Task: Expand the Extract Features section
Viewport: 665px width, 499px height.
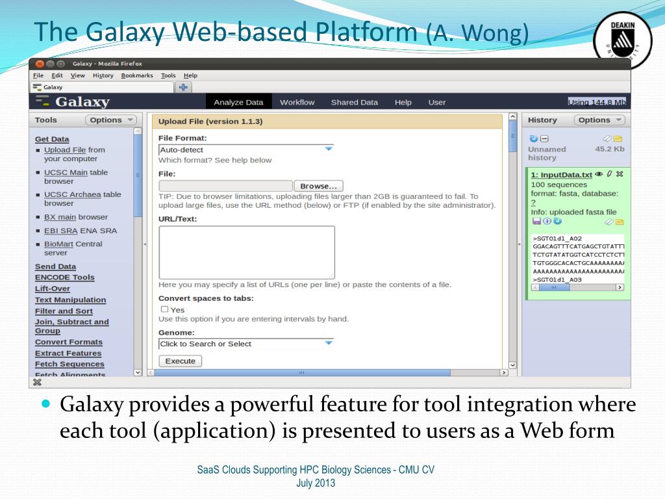Action: [x=68, y=353]
